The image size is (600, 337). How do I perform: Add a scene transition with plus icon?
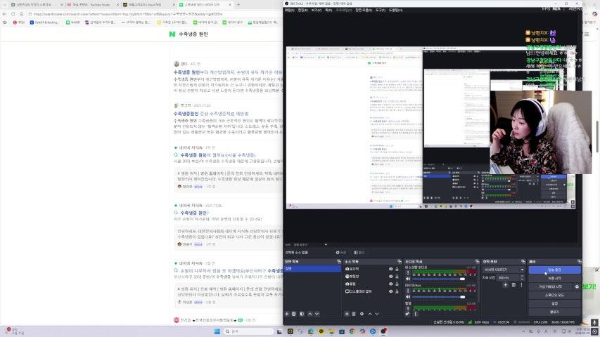[x=506, y=284]
